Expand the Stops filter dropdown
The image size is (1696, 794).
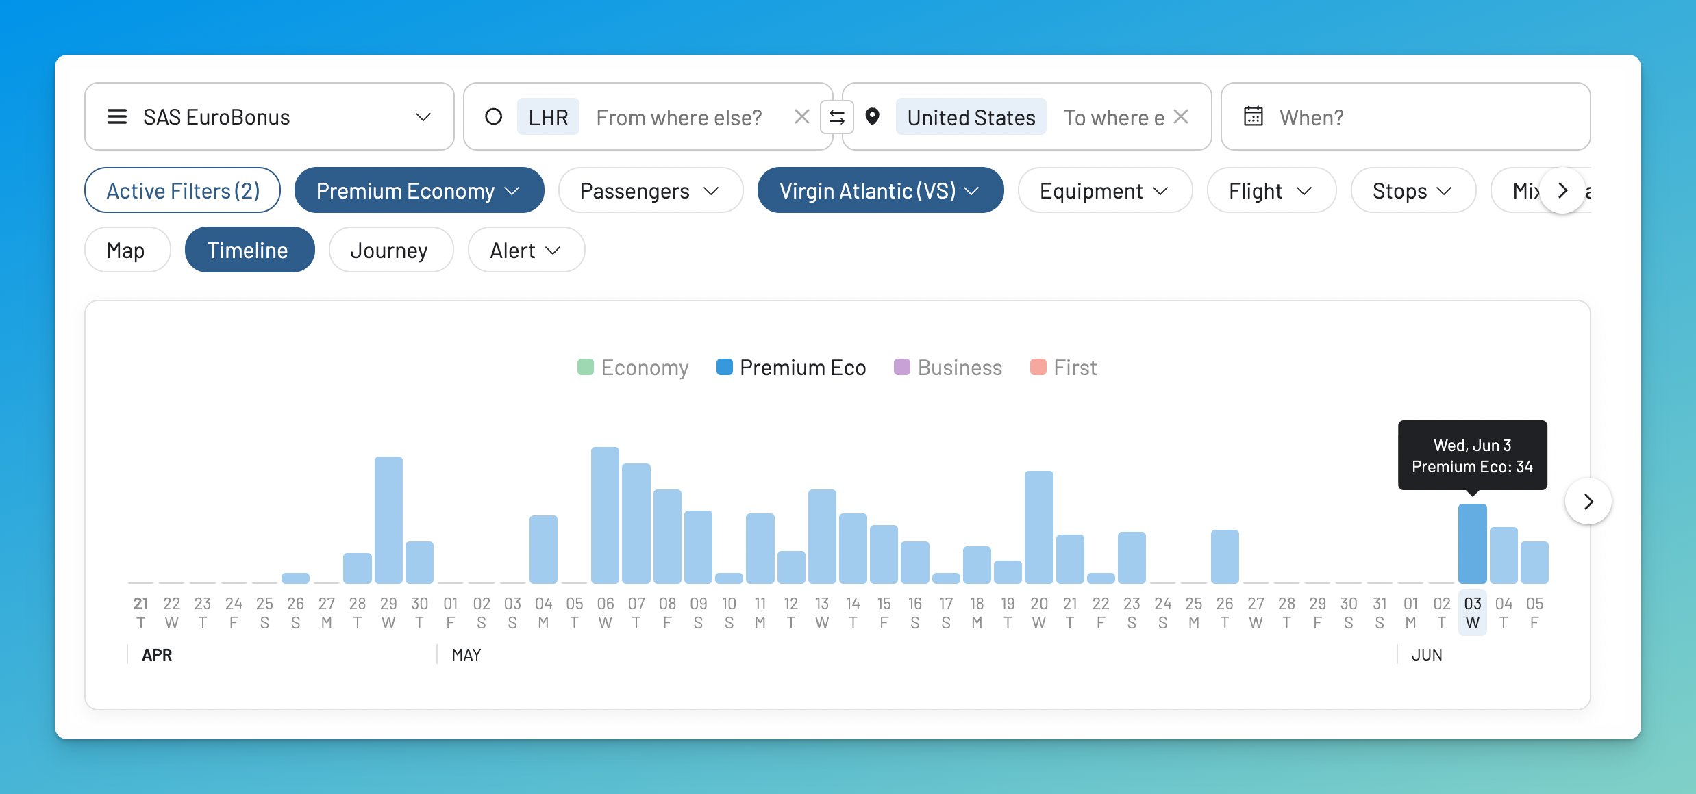(x=1411, y=190)
